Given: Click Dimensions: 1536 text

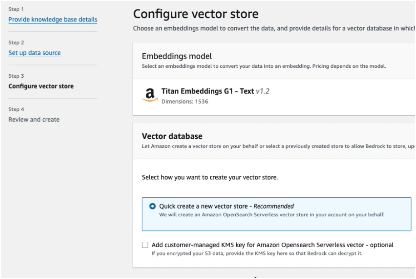Looking at the screenshot, I should pos(185,101).
